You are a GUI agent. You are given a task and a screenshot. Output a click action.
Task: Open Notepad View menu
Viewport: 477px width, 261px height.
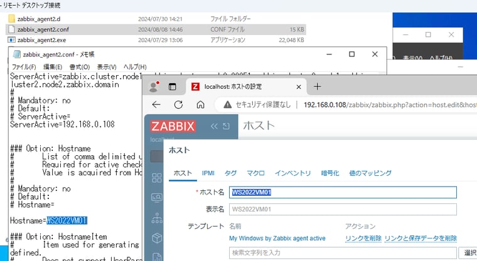pos(107,67)
